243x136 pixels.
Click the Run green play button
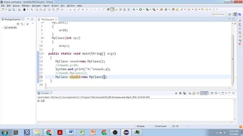point(140,9)
